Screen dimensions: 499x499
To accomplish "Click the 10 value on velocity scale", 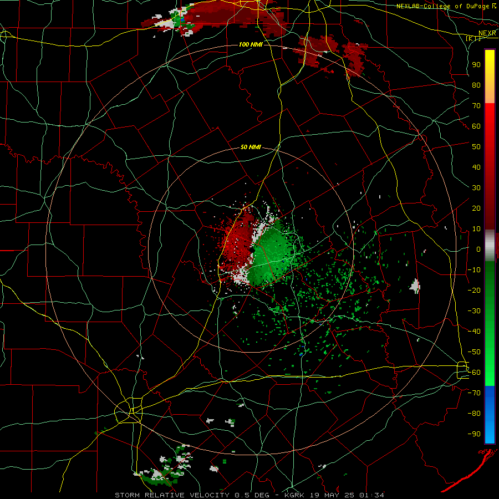I will tap(476, 229).
